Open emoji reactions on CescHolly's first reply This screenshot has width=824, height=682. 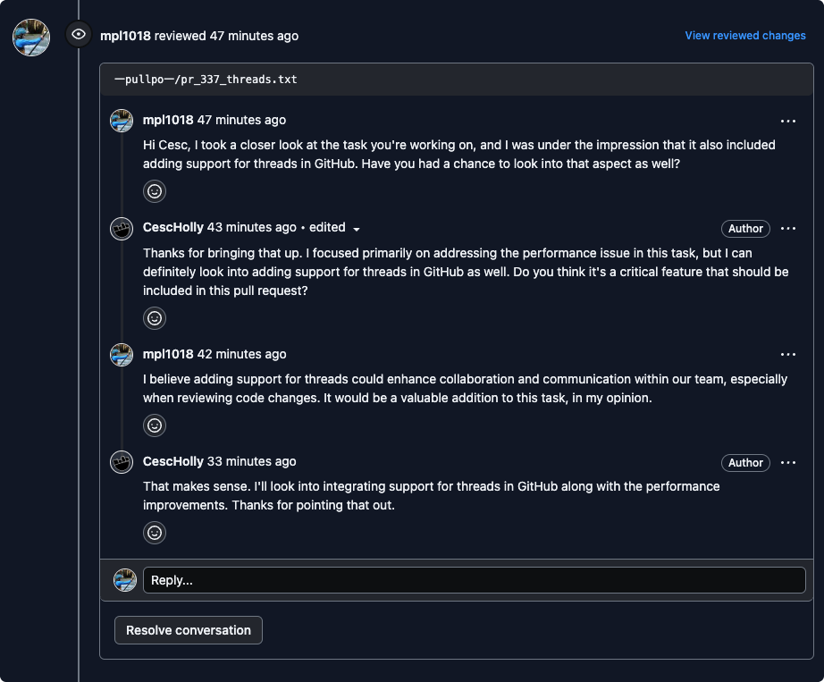point(154,318)
